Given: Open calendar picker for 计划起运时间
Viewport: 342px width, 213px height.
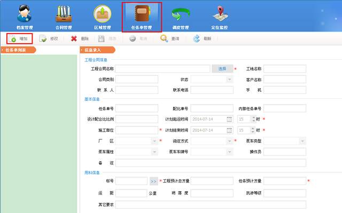Looking at the screenshot, I should pos(229,119).
